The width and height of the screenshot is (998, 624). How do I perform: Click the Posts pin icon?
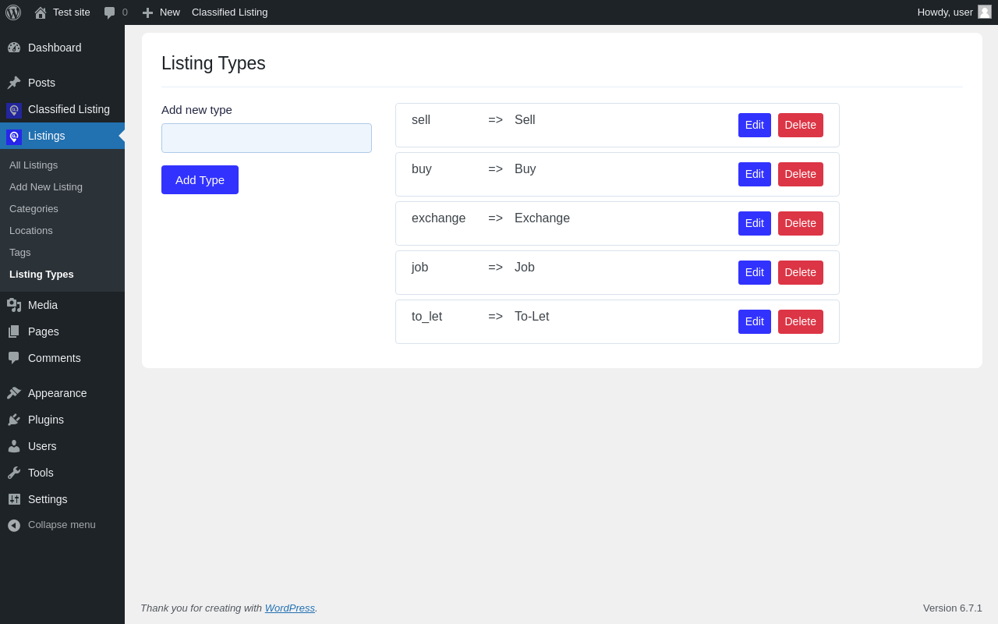pyautogui.click(x=14, y=83)
